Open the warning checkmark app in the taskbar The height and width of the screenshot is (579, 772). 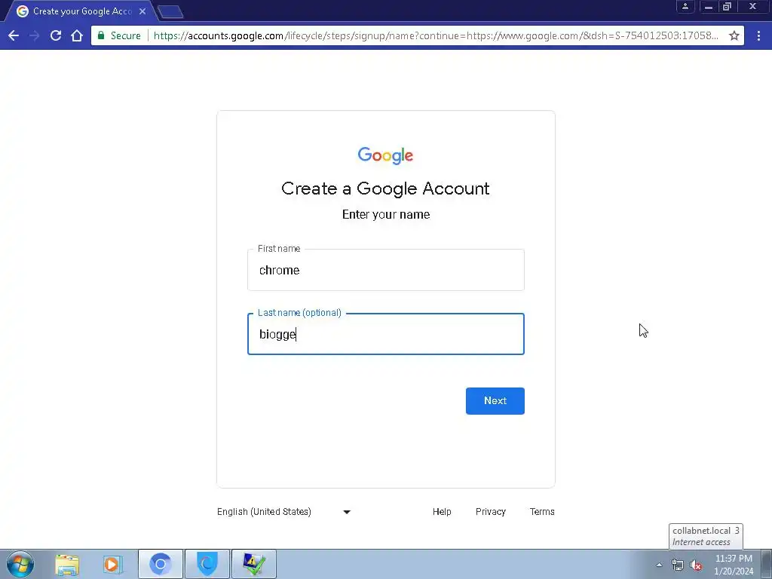(x=253, y=564)
